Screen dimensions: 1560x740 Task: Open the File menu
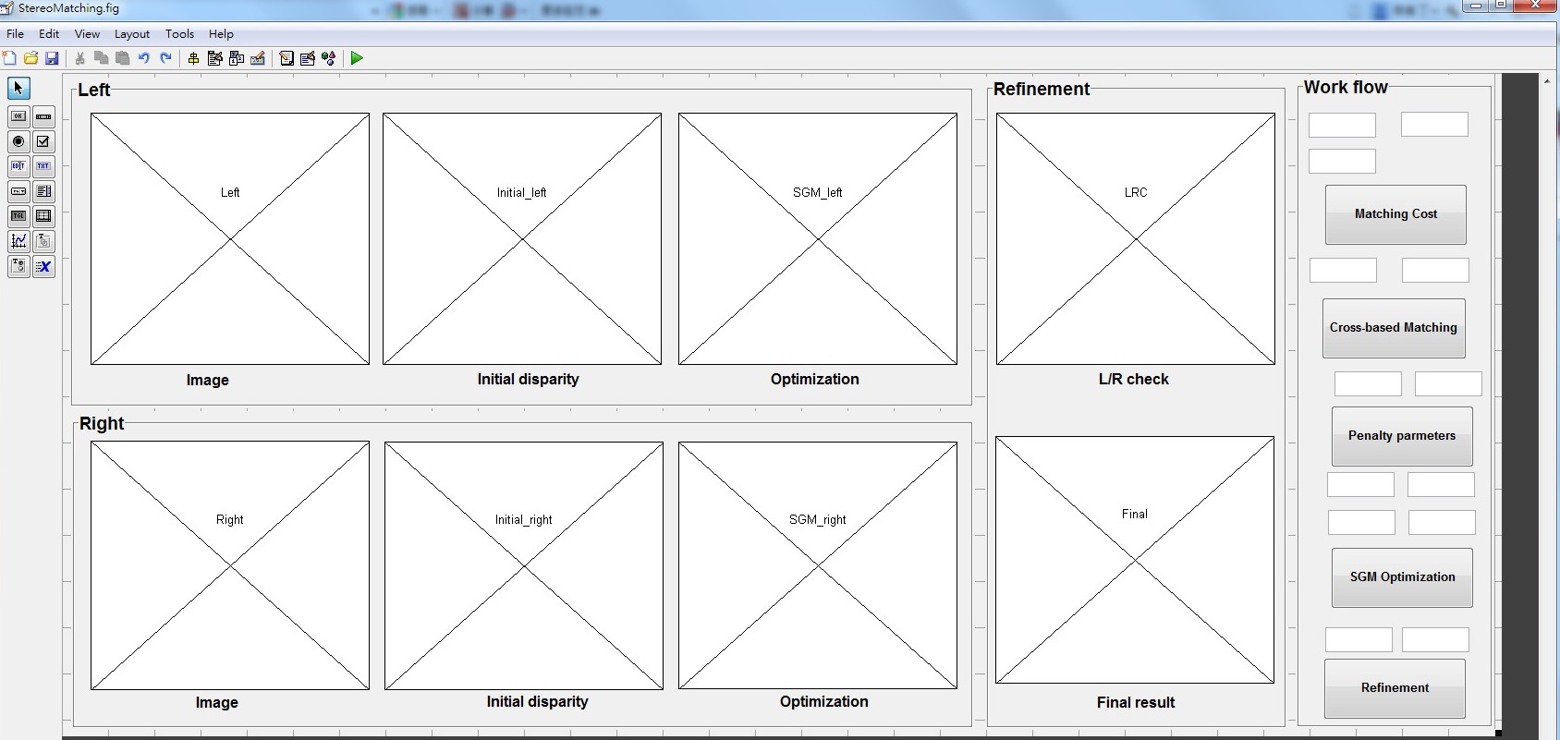pos(16,33)
